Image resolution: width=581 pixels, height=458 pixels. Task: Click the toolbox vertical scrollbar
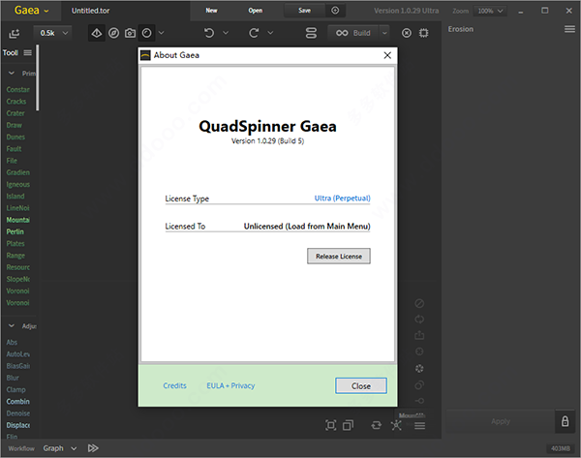(38, 77)
